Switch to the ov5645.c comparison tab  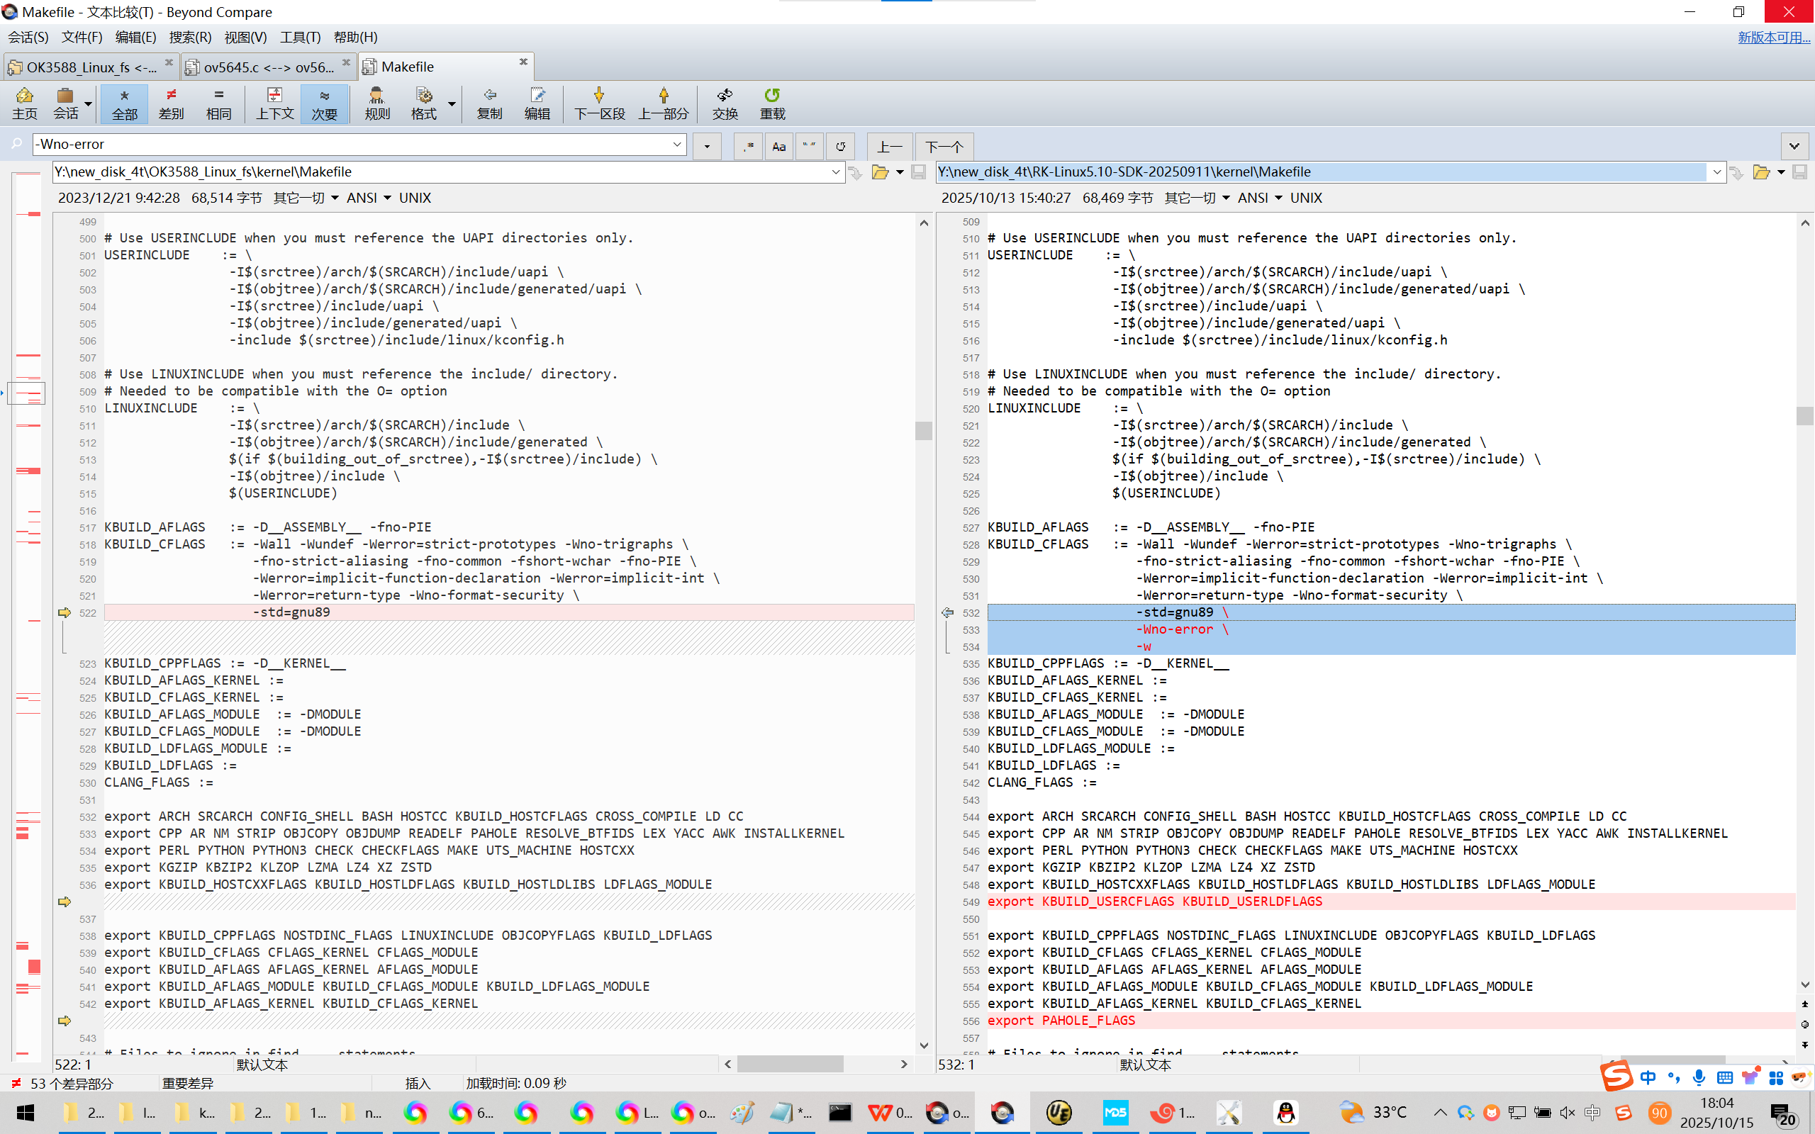(x=268, y=67)
